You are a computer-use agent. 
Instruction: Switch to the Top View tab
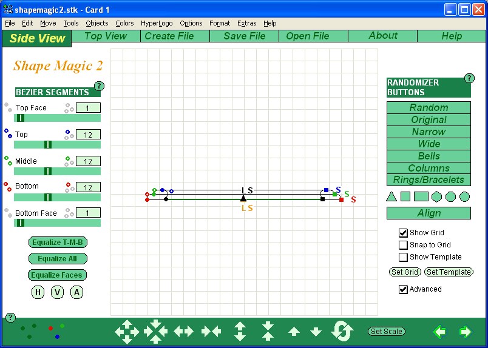(106, 36)
